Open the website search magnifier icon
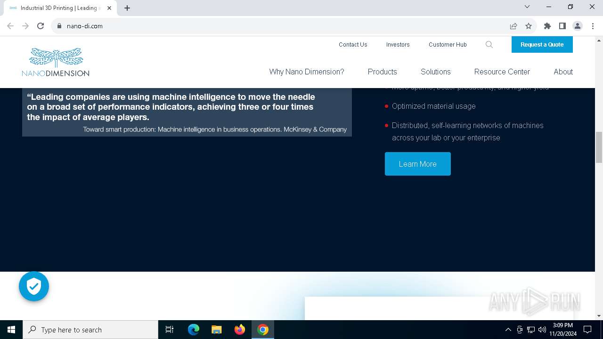 click(489, 44)
